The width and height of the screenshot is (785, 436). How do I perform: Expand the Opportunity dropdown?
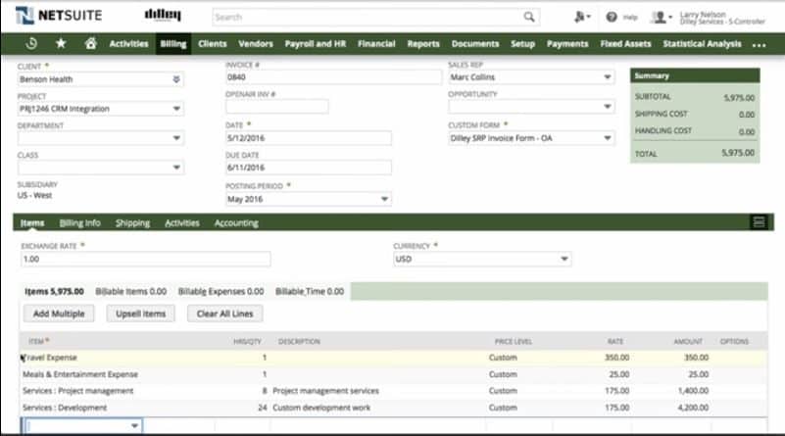pyautogui.click(x=608, y=107)
